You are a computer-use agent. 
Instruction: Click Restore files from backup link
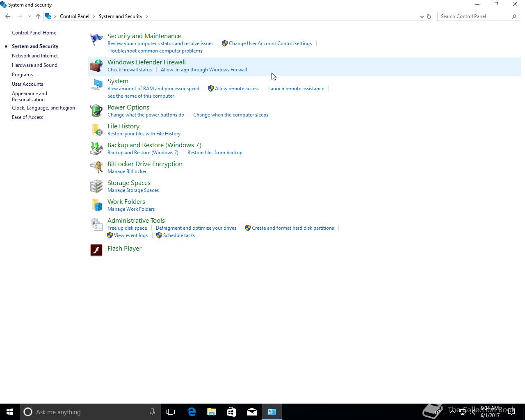(215, 153)
